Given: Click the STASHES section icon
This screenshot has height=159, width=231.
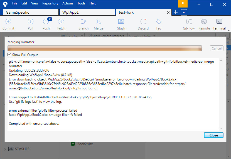Looking at the screenshot, I should 11,149.
